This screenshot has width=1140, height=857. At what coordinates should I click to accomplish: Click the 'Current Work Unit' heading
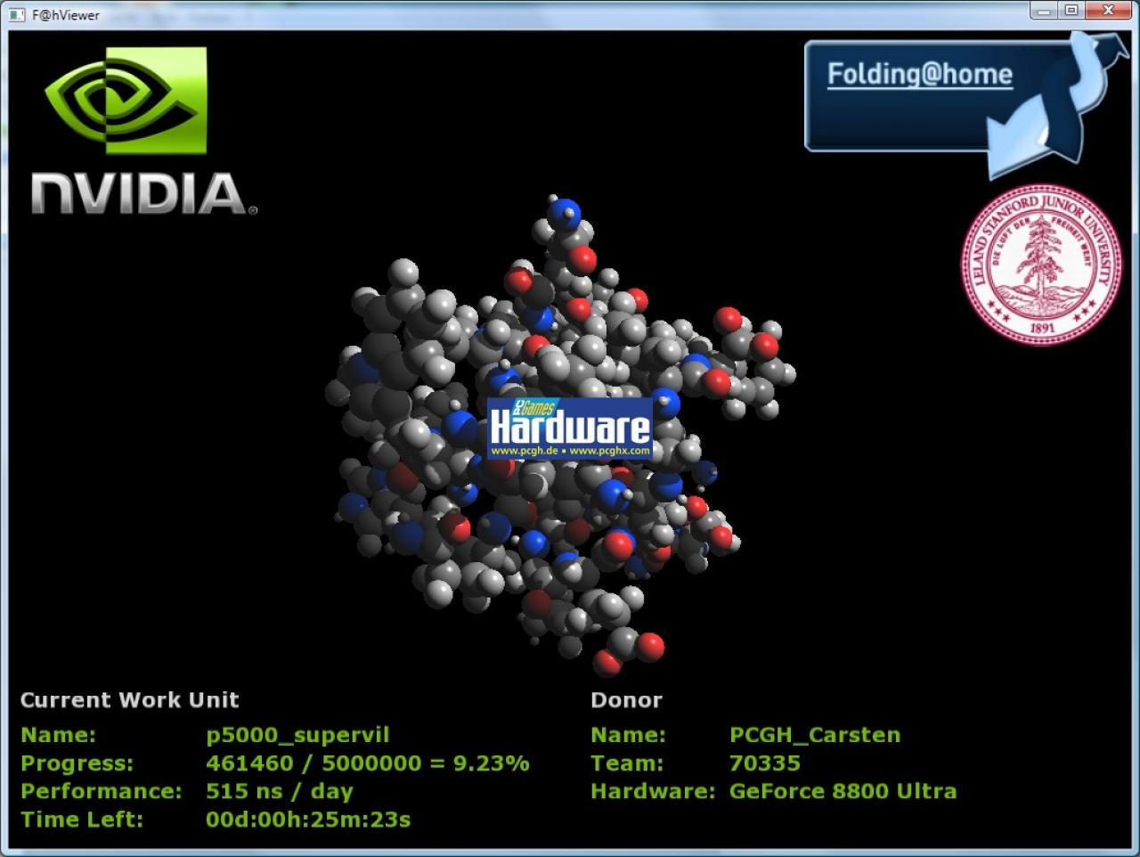point(130,700)
